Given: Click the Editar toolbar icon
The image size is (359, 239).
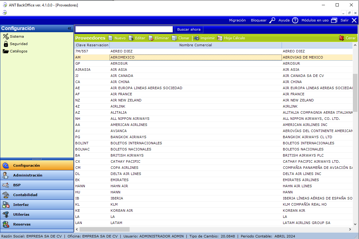Looking at the screenshot, I should [131, 38].
